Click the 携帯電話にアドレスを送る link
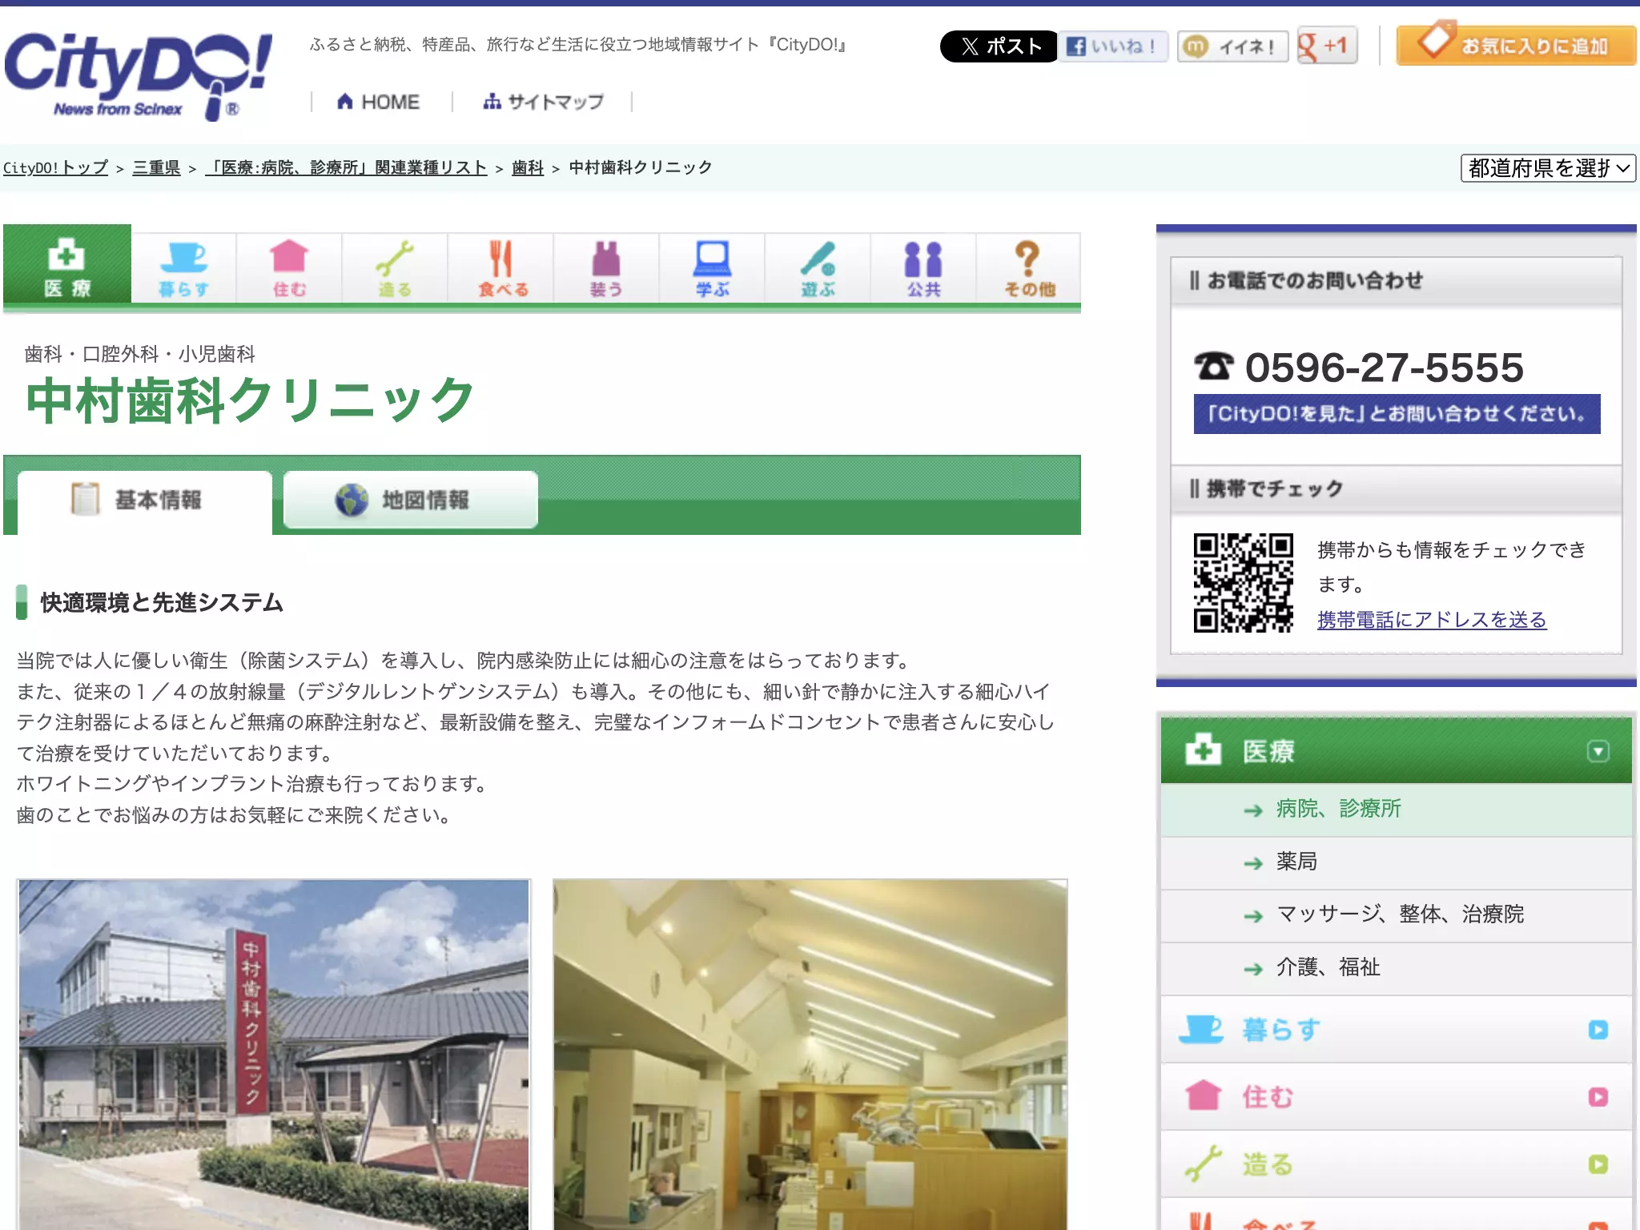Viewport: 1640px width, 1230px height. [x=1432, y=620]
